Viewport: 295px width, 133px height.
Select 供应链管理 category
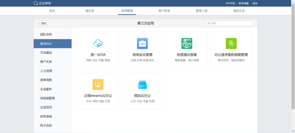53,98
